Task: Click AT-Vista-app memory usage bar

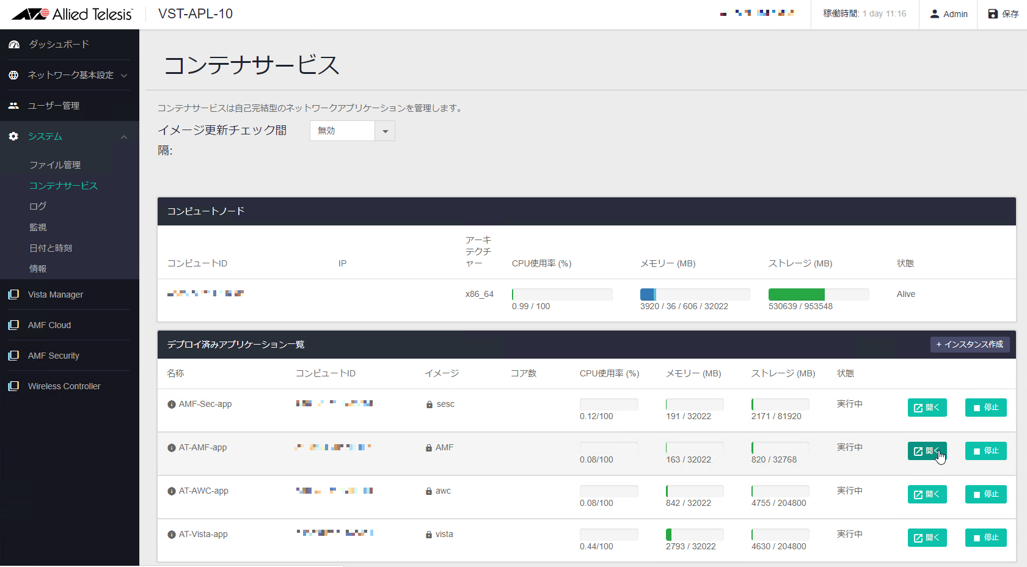Action: 695,535
